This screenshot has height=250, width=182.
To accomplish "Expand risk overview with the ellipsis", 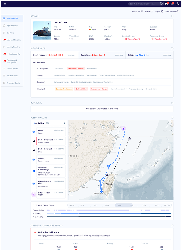I will (x=171, y=96).
